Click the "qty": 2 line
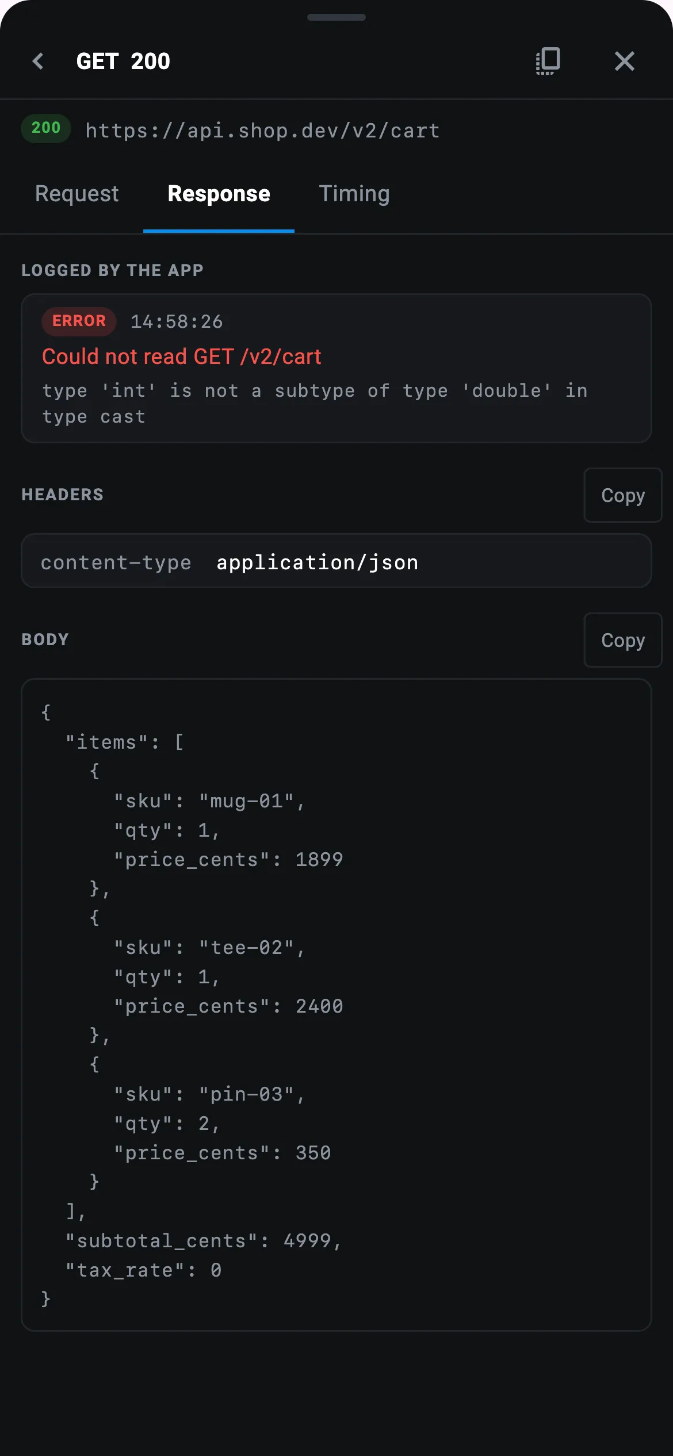 pos(167,1124)
